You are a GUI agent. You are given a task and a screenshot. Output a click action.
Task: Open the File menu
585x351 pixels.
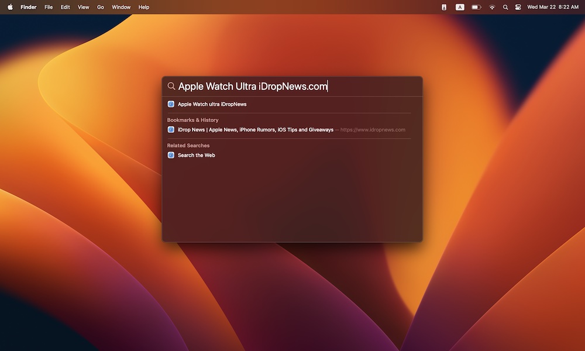pos(49,7)
